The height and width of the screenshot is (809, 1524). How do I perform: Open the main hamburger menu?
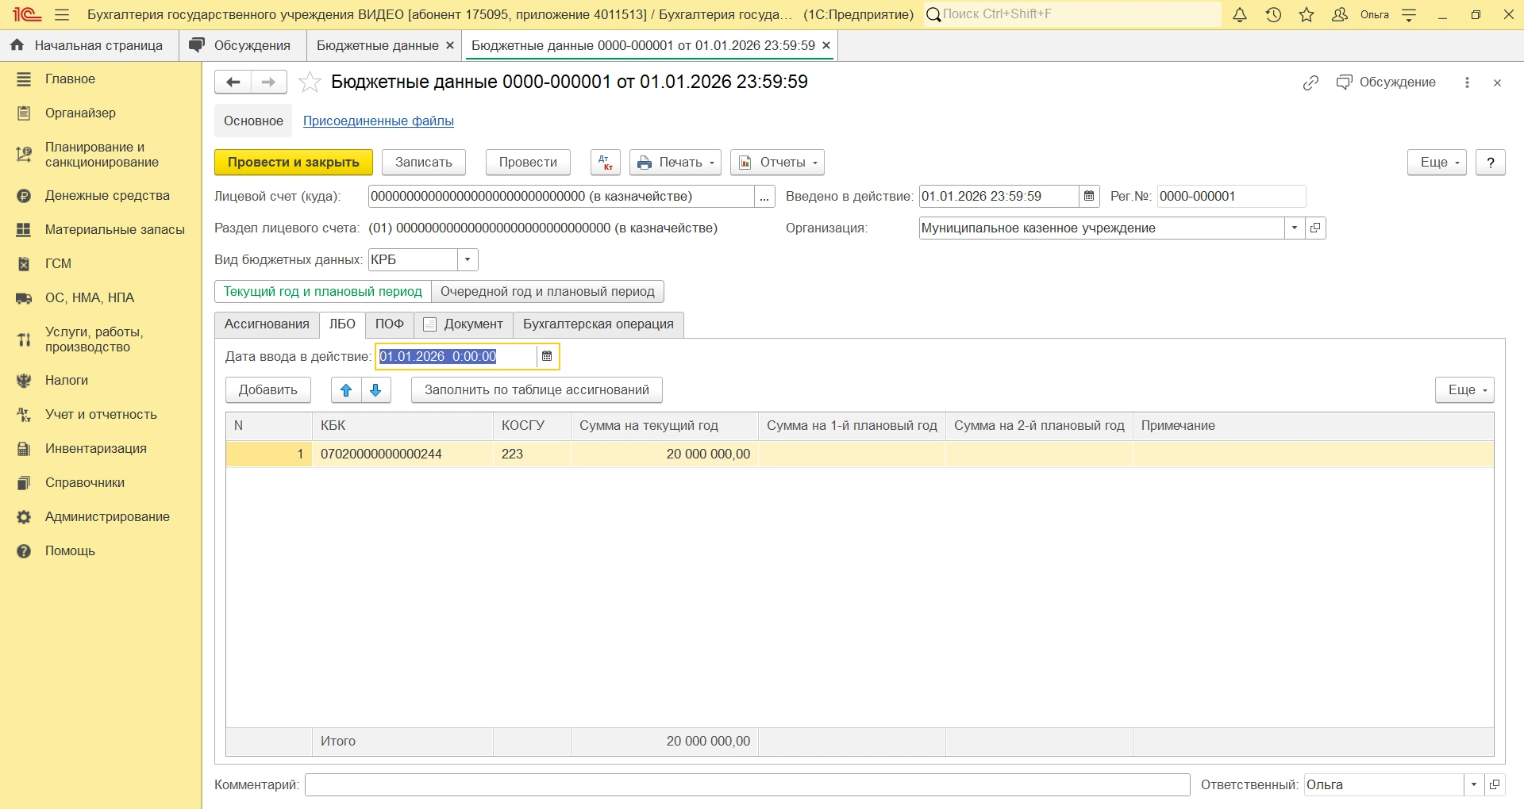(62, 15)
